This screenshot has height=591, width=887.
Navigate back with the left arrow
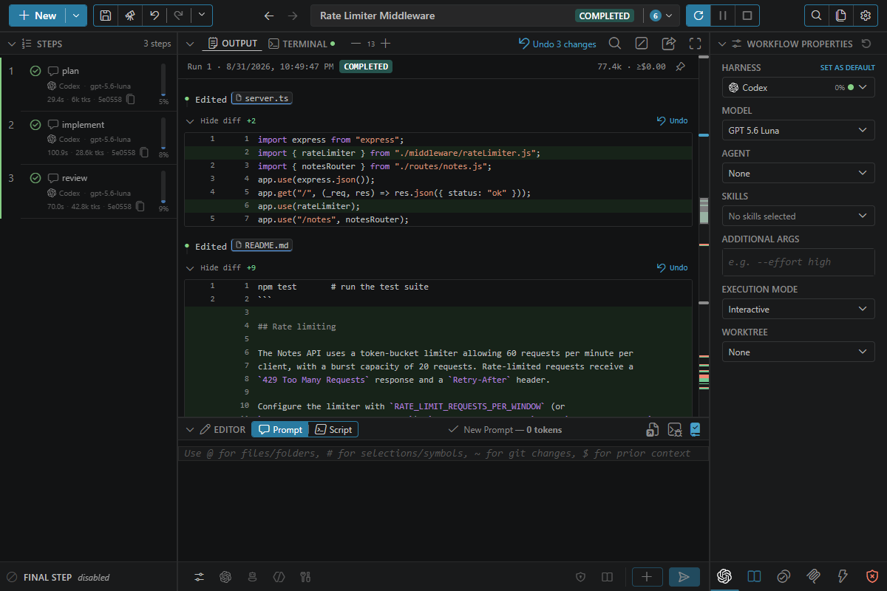[x=269, y=16]
